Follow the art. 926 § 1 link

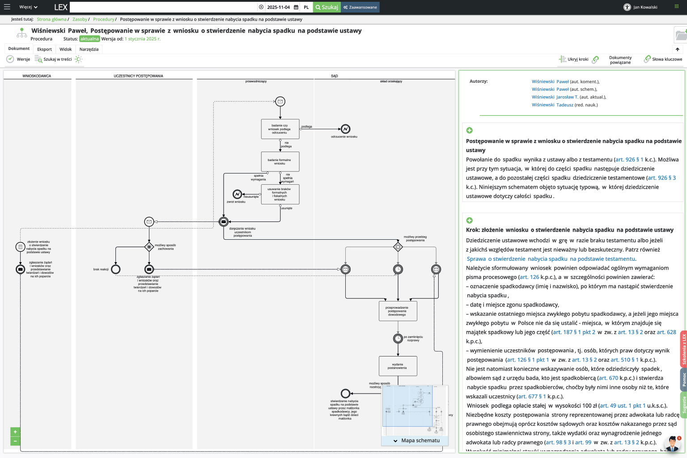[x=629, y=159]
